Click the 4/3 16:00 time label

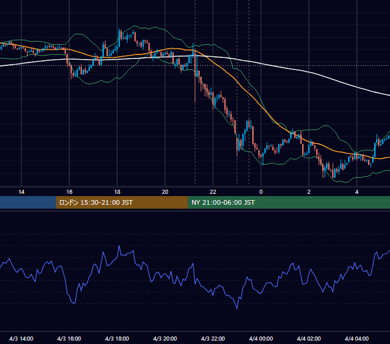click(x=69, y=338)
